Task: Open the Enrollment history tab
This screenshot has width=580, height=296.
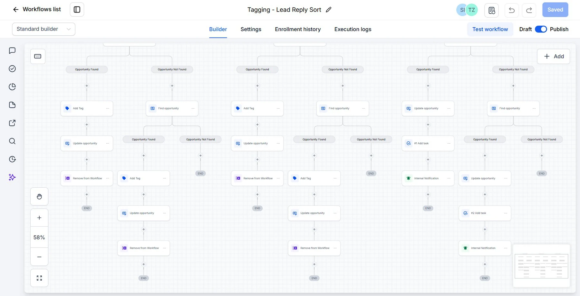Action: pyautogui.click(x=298, y=29)
